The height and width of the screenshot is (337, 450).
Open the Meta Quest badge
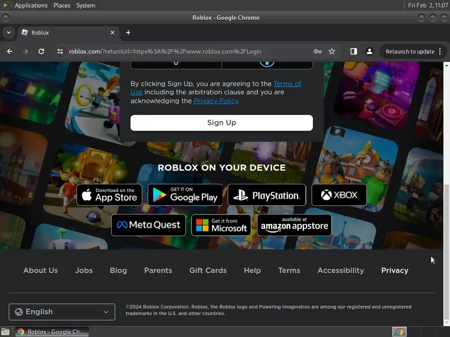click(149, 225)
